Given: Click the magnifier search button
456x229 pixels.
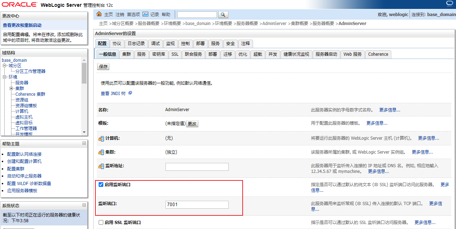Looking at the screenshot, I should click(223, 15).
